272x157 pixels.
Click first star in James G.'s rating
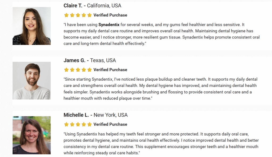(66, 70)
